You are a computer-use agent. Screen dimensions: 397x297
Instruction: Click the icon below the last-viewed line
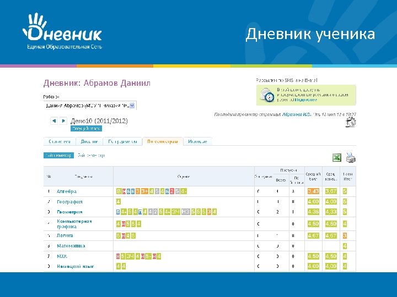point(351,122)
